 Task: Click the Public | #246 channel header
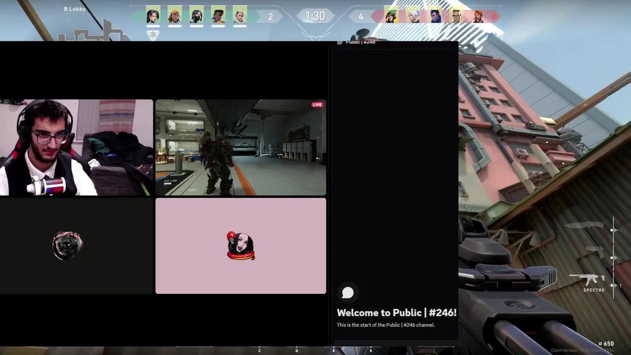pyautogui.click(x=360, y=42)
